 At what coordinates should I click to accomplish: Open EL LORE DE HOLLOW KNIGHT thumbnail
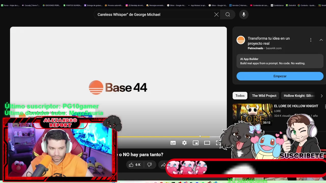click(252, 114)
